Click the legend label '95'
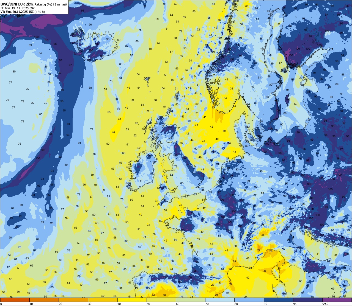This screenshot has width=352, height=306. click(295, 304)
